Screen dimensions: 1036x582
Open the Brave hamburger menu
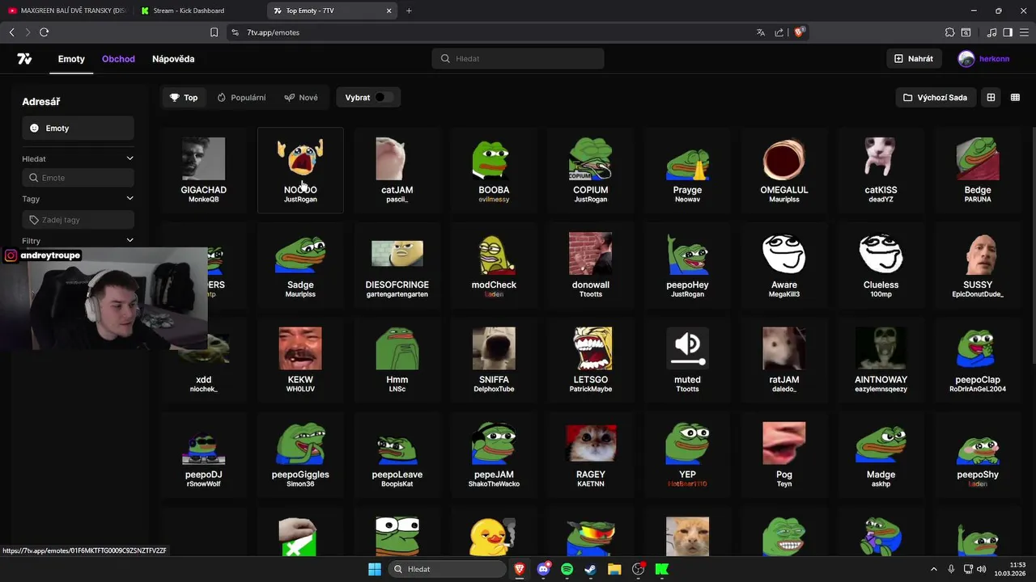point(1024,32)
